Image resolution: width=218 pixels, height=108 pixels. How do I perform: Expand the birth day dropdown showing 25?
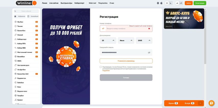point(108,40)
